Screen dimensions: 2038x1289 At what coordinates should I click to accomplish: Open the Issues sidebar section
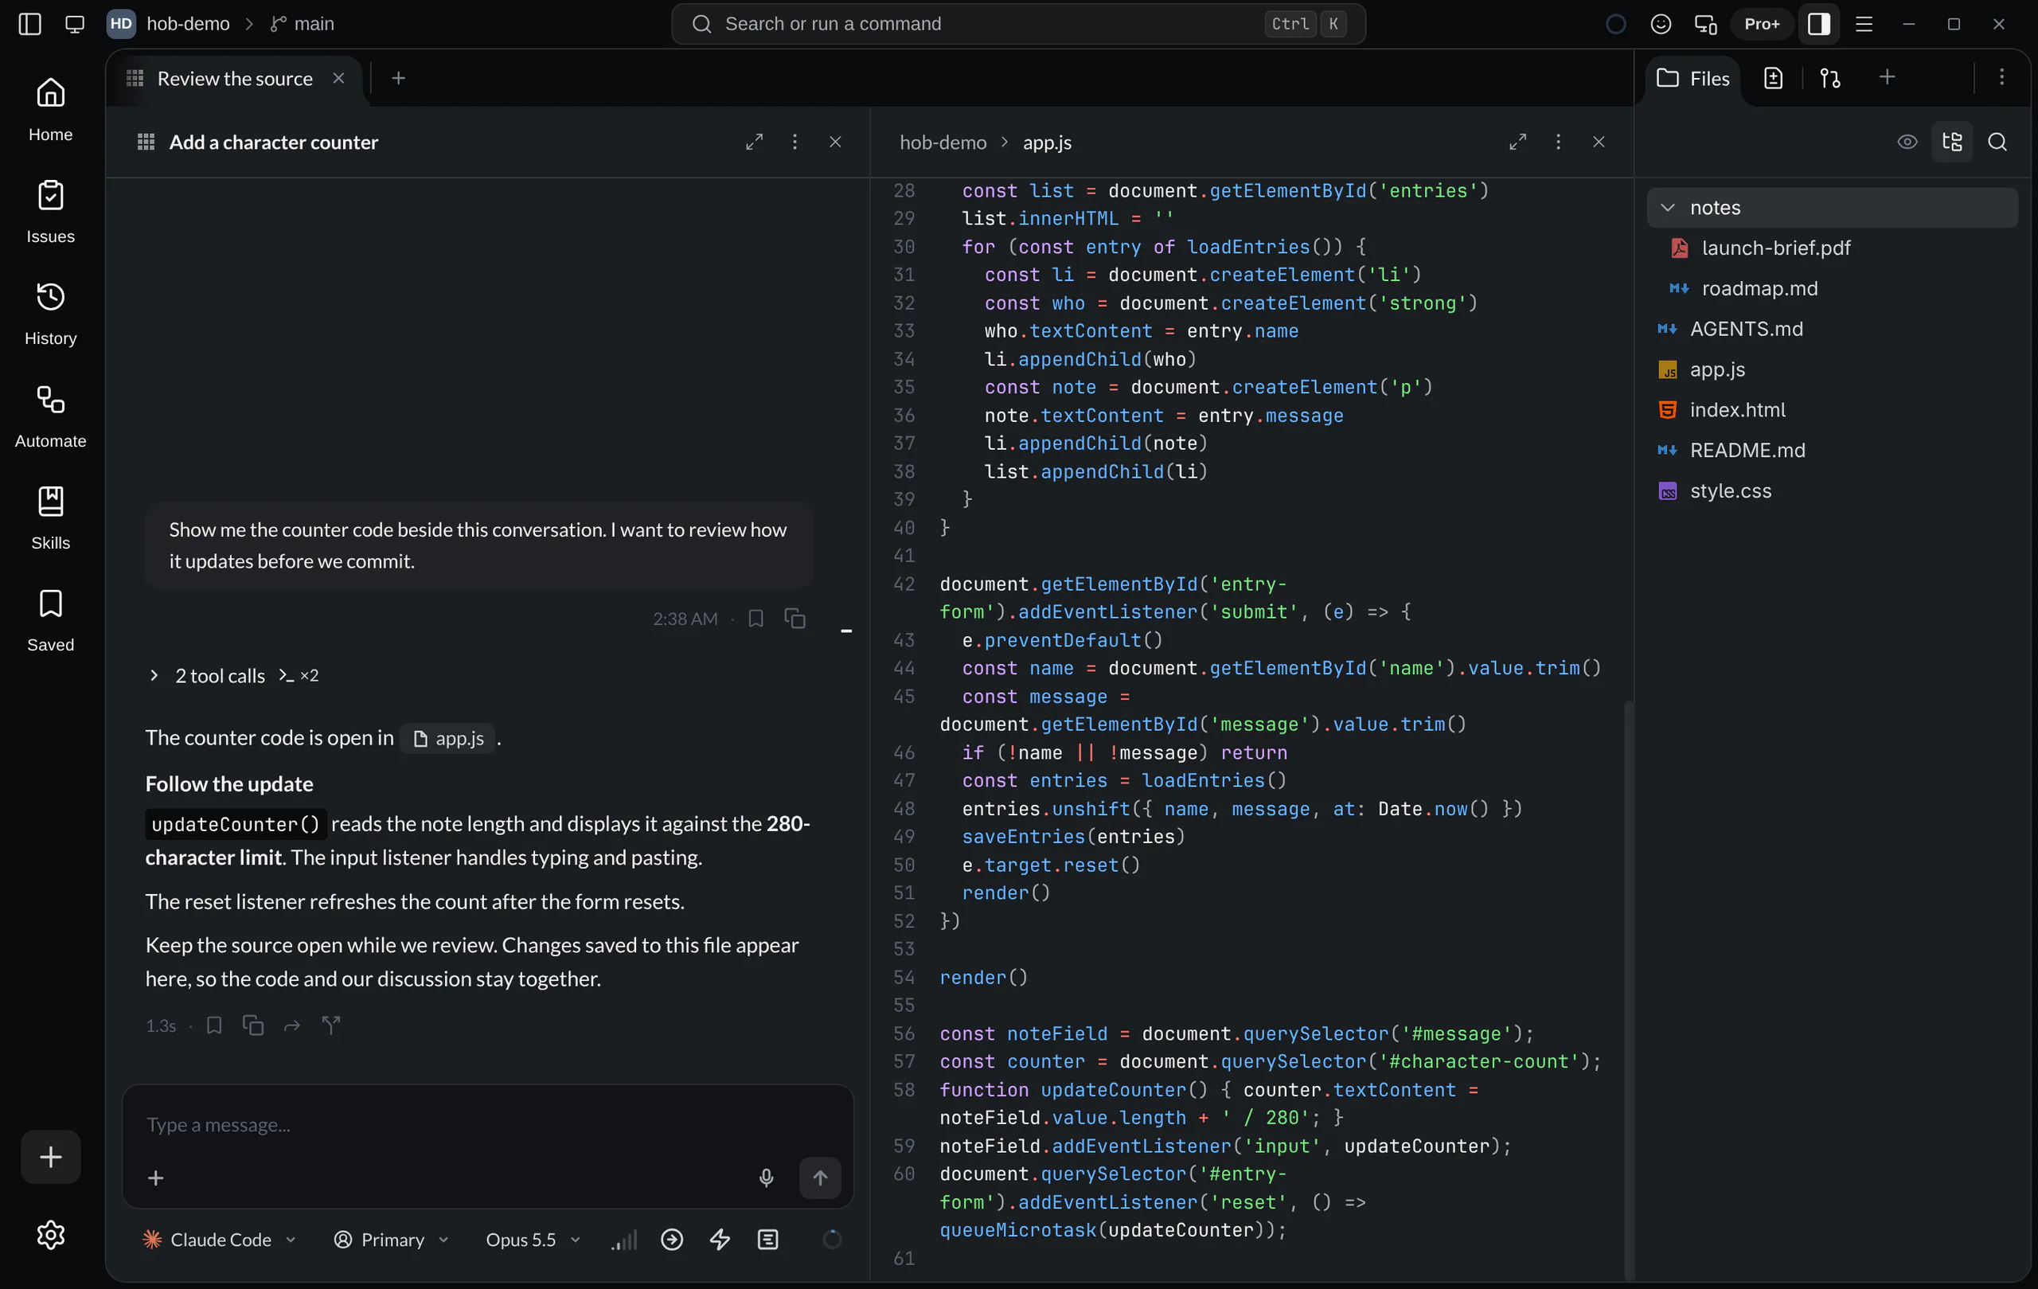click(x=51, y=212)
